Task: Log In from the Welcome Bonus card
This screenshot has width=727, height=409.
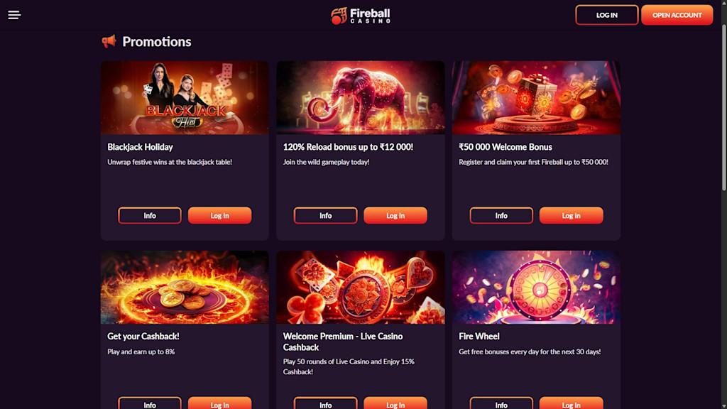Action: click(571, 216)
